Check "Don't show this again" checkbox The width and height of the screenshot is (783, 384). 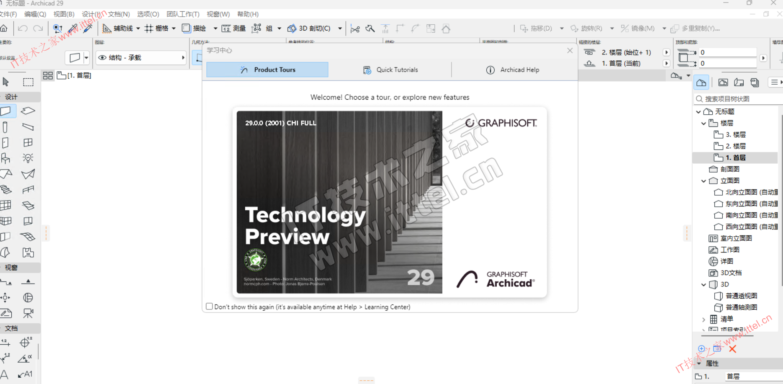(x=209, y=307)
